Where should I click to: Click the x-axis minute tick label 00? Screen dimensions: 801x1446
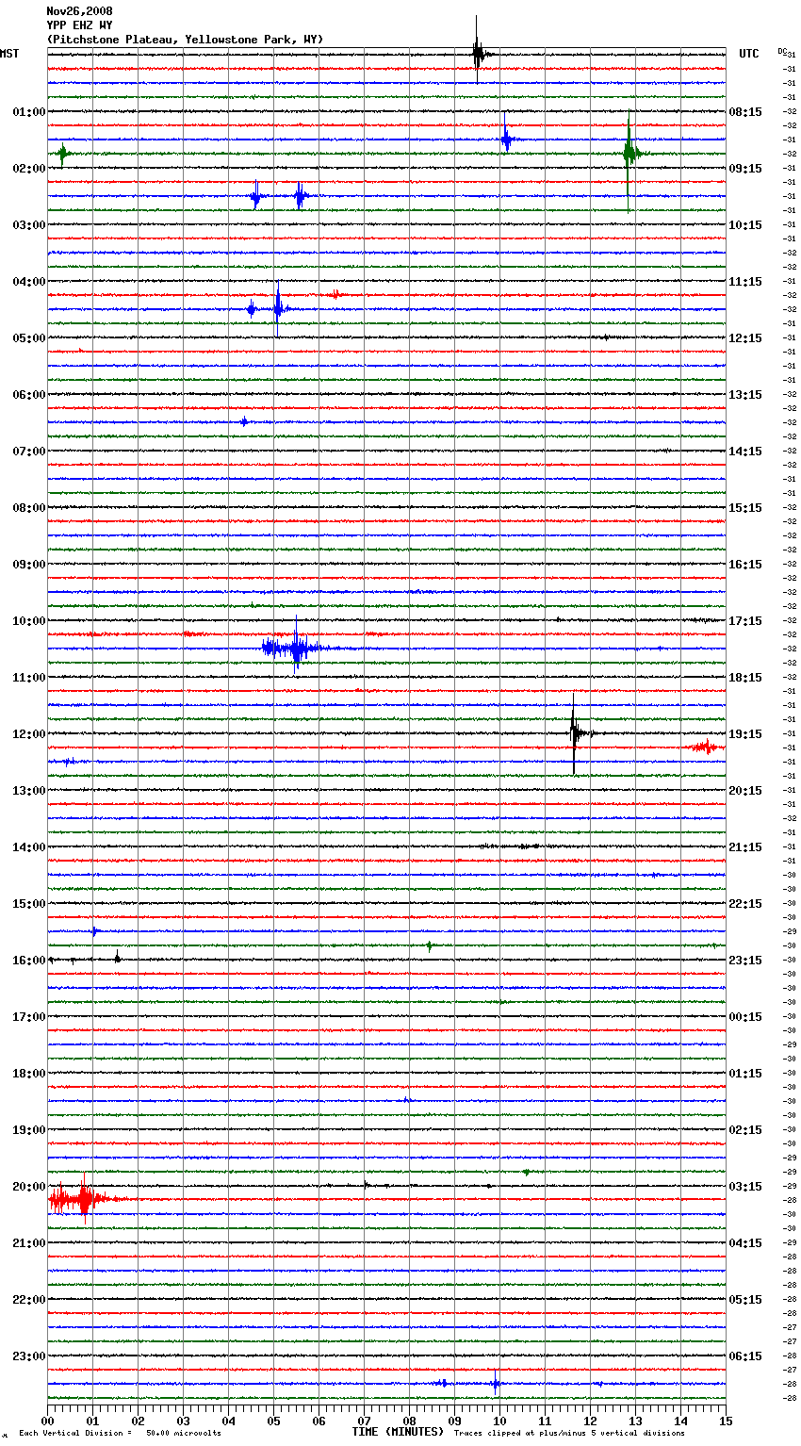47,1421
